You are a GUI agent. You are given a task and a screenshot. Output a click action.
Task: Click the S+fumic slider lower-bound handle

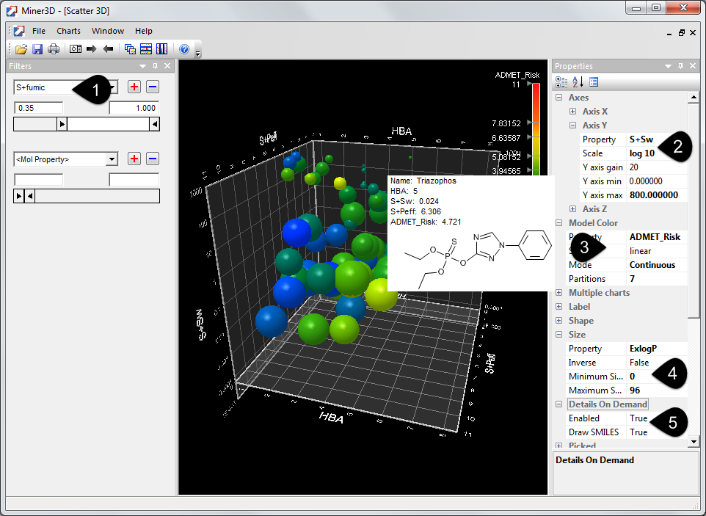(x=62, y=124)
